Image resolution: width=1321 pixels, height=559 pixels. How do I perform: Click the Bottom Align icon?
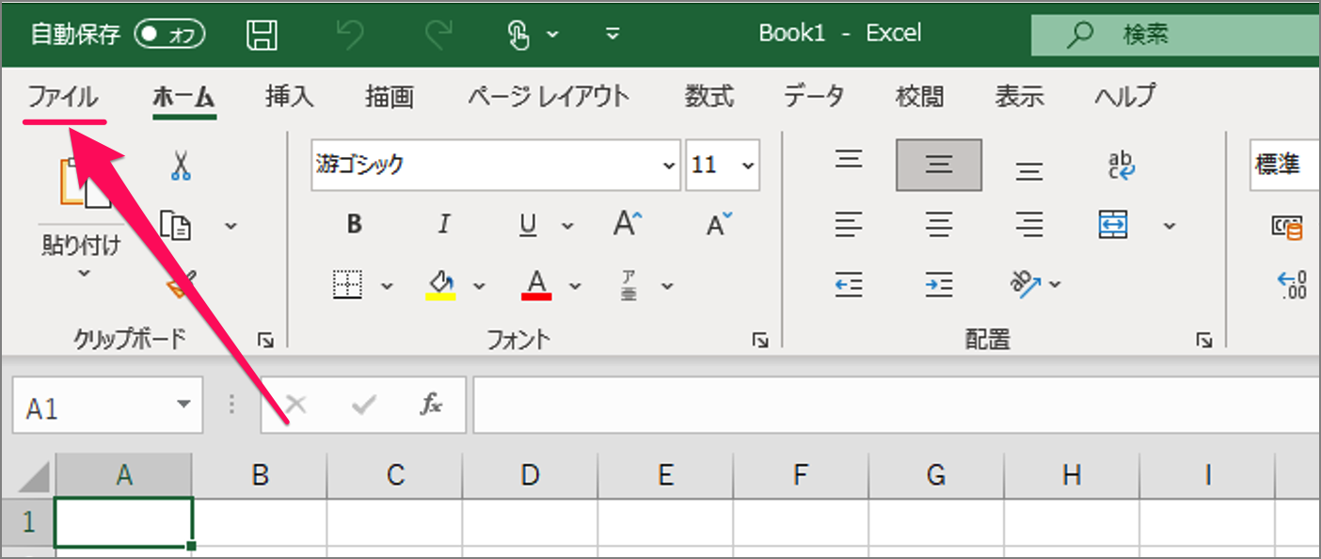pyautogui.click(x=1029, y=171)
